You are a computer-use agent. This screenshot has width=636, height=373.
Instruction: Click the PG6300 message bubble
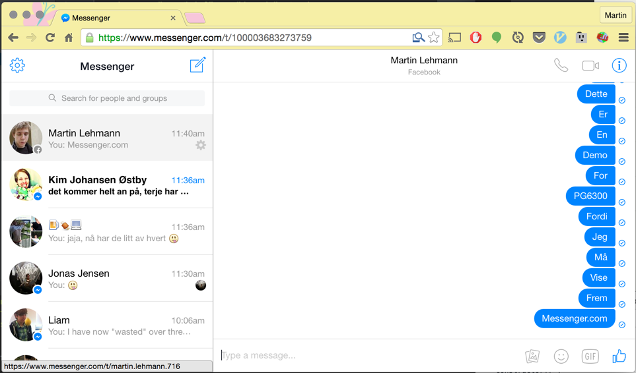[x=590, y=196]
